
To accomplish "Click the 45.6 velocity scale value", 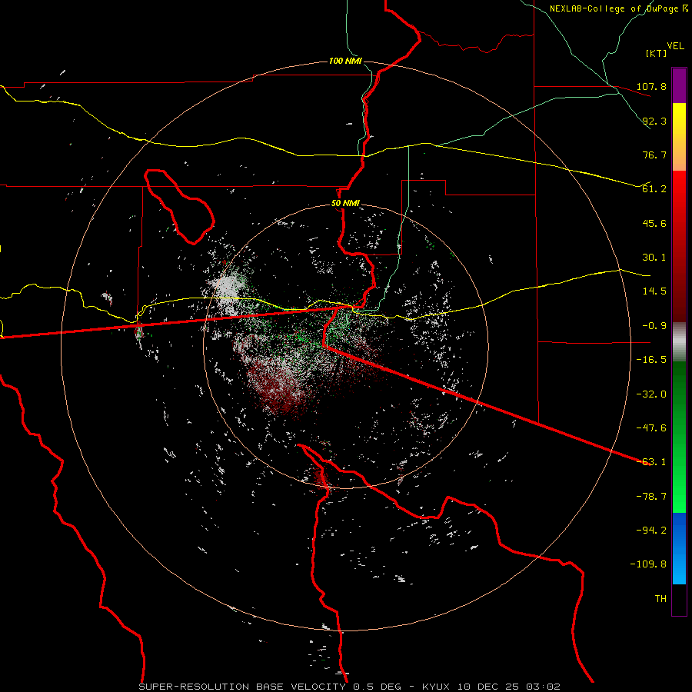I will coord(654,223).
